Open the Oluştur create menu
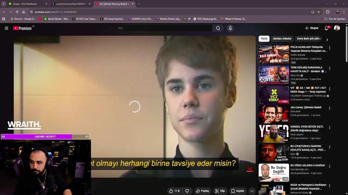 tap(312, 28)
